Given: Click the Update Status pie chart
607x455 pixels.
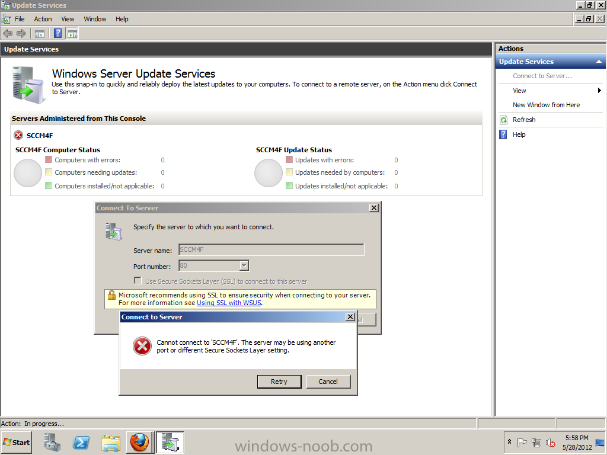Looking at the screenshot, I should [x=269, y=173].
